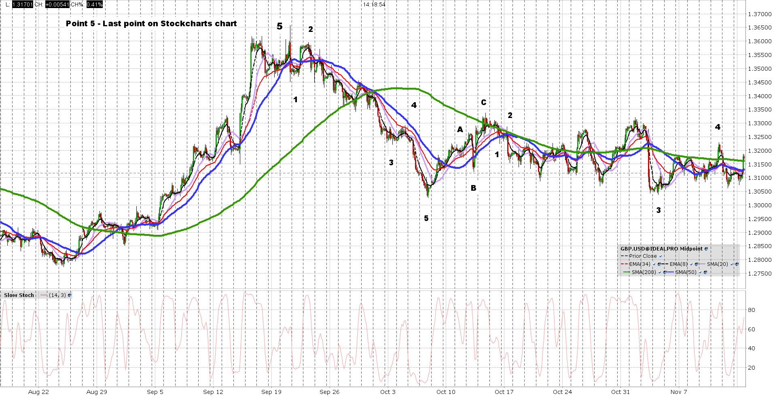
Task: Click the purple SMA(20) line swatch in legend
Action: (x=702, y=264)
